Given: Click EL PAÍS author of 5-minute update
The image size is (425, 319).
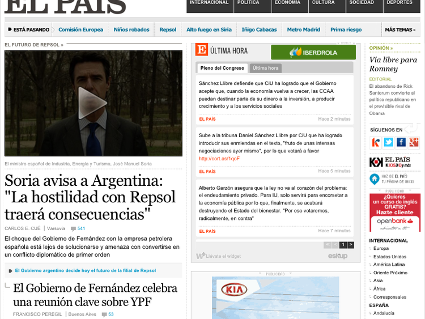Looking at the screenshot, I should (x=207, y=171).
